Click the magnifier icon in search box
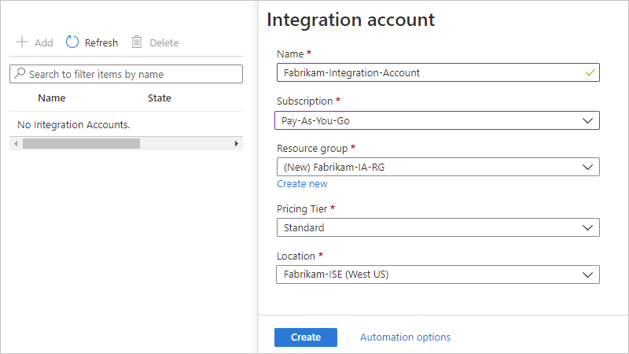The width and height of the screenshot is (629, 354). pyautogui.click(x=20, y=73)
